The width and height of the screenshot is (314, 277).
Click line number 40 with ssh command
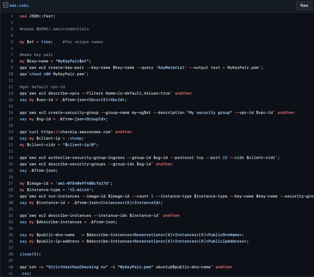[x=12, y=267]
